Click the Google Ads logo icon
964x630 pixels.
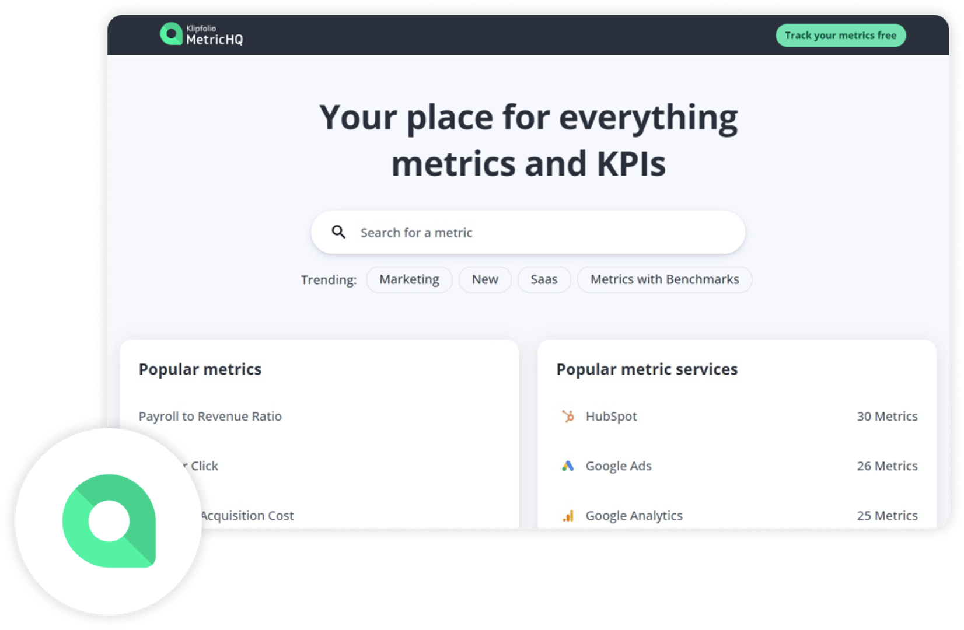[568, 466]
